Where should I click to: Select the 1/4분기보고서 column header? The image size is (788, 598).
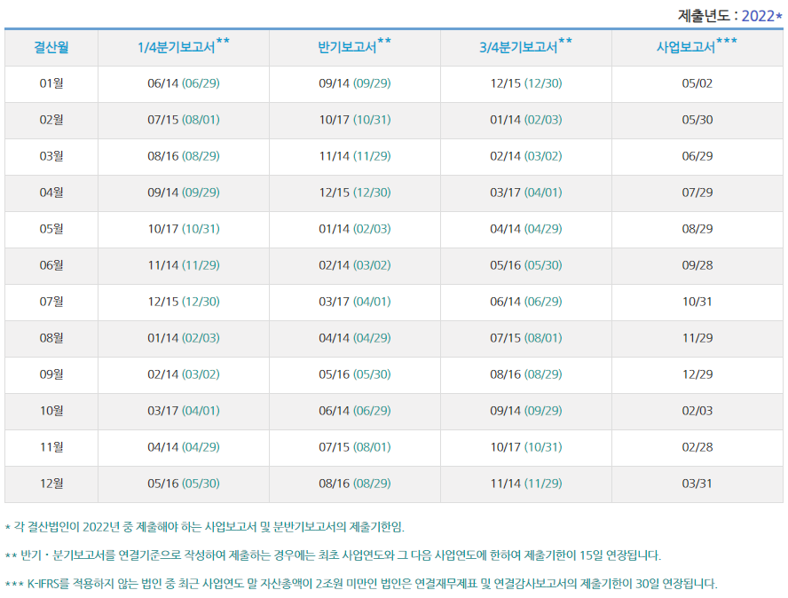click(184, 46)
